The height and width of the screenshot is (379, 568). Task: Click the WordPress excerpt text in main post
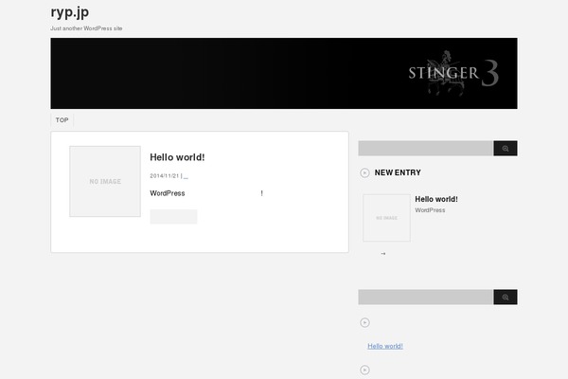click(206, 193)
